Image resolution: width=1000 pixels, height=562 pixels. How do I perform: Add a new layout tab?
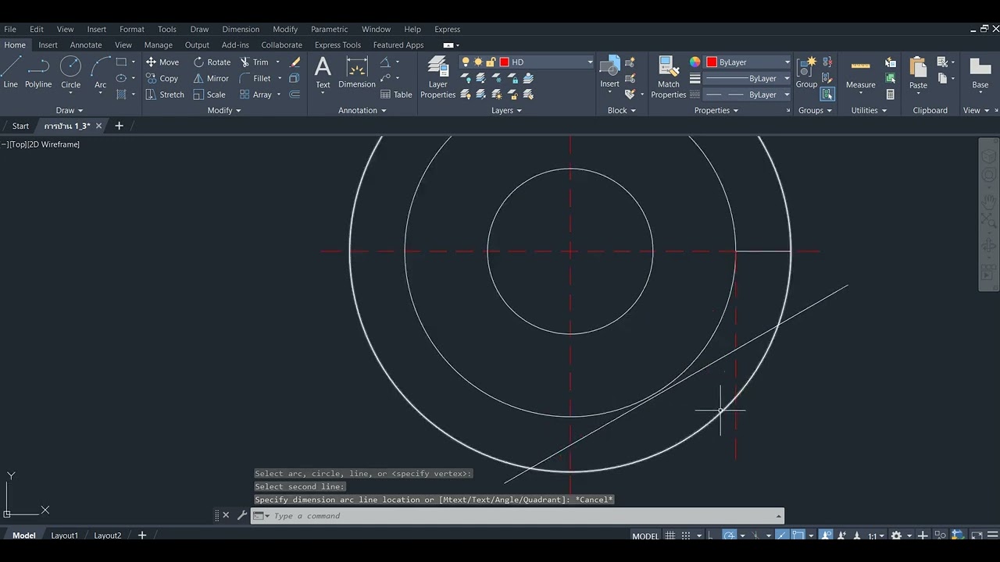point(142,535)
